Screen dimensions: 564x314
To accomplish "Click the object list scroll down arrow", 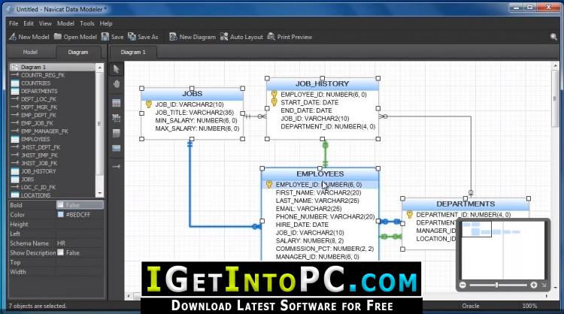I will tap(100, 193).
